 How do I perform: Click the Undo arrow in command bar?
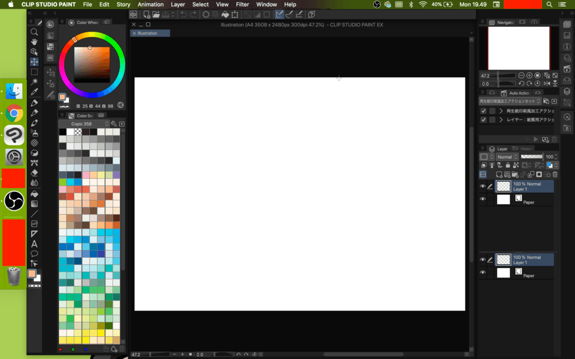[x=184, y=14]
